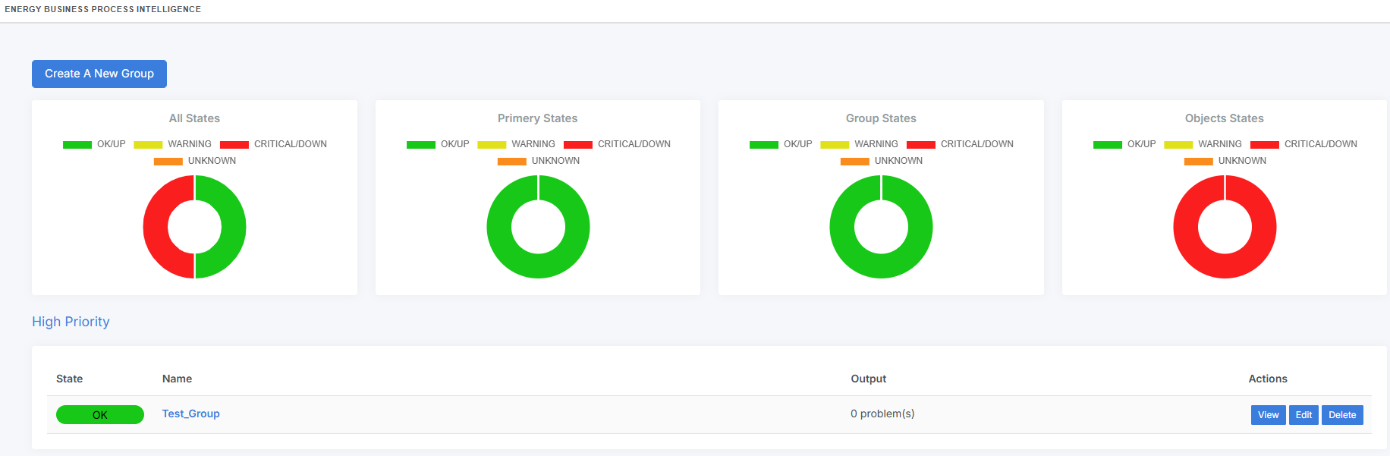Toggle WARNING legend in All States chart
The height and width of the screenshot is (456, 1390).
173,144
